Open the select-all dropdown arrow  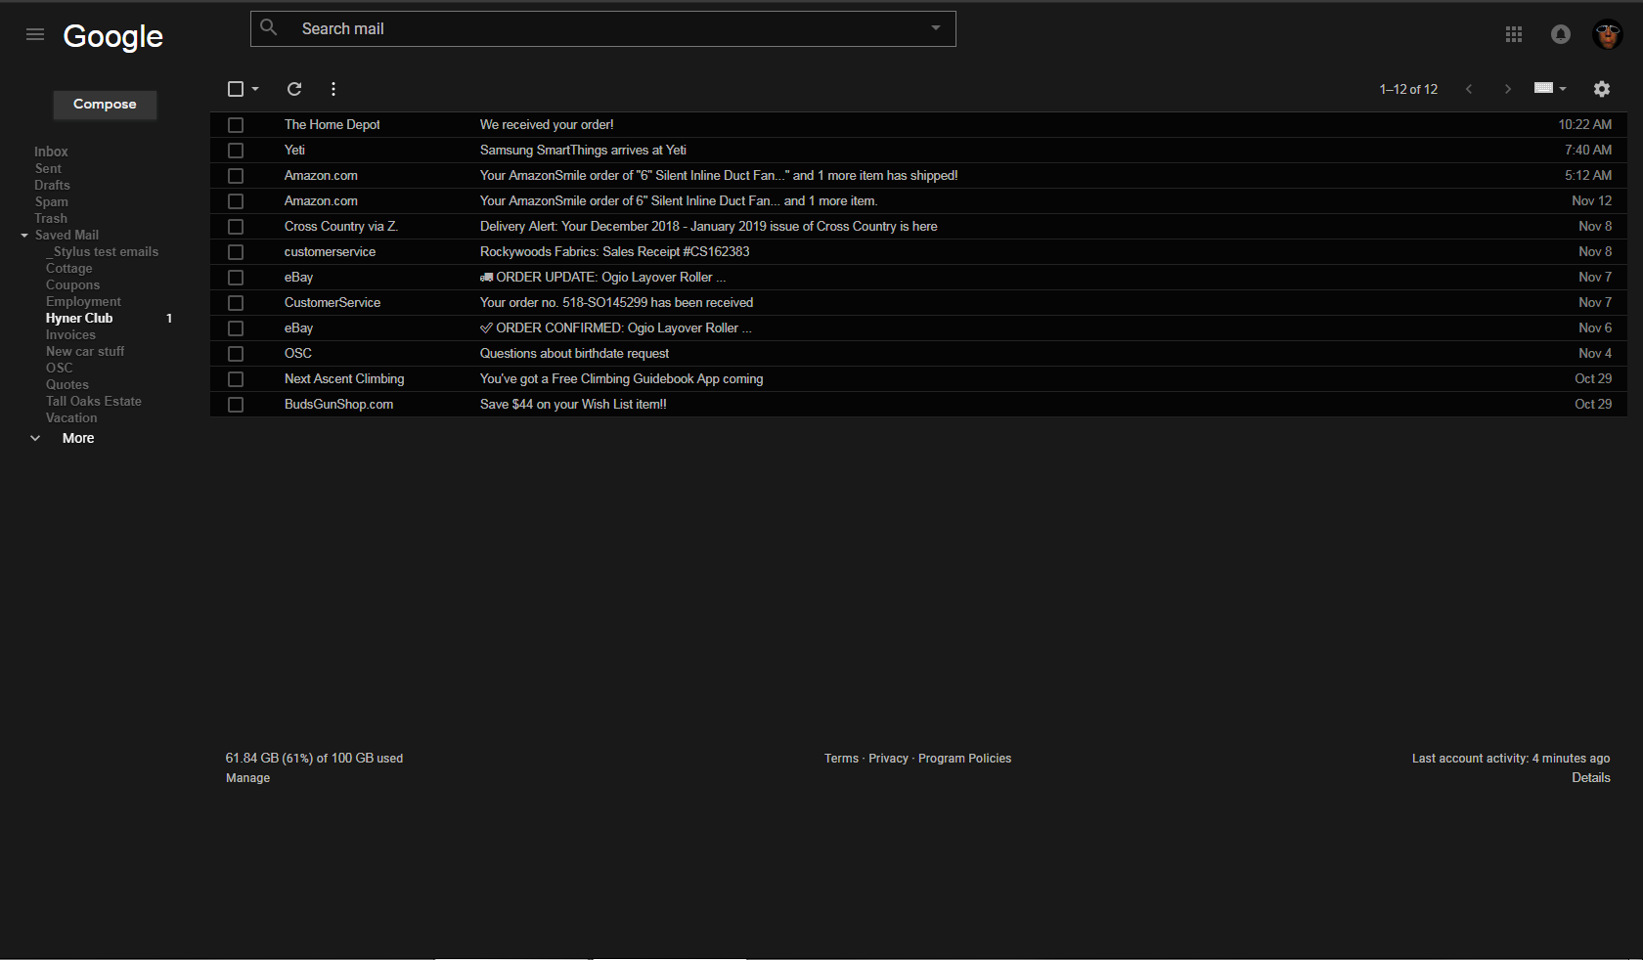click(x=255, y=89)
